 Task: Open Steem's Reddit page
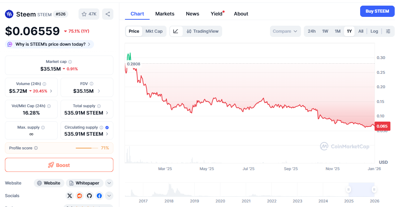click(80, 196)
